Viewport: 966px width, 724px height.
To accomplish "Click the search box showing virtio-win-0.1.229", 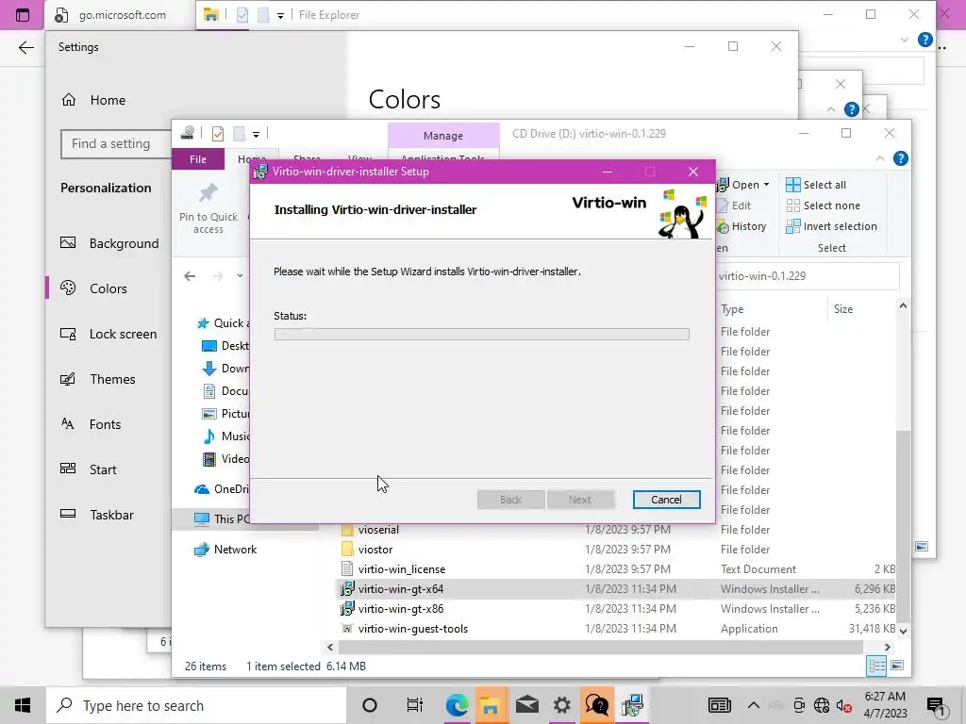I will [808, 276].
